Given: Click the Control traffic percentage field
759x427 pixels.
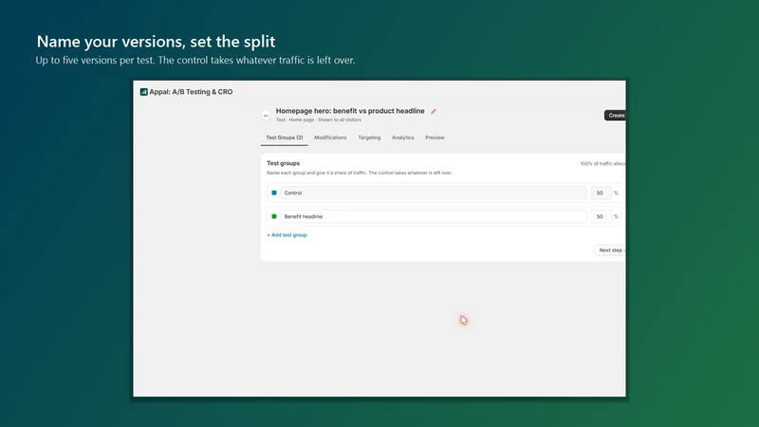Looking at the screenshot, I should 601,193.
